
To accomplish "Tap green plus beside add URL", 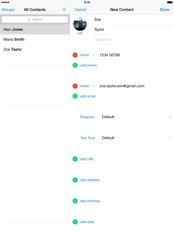I will click(x=75, y=159).
